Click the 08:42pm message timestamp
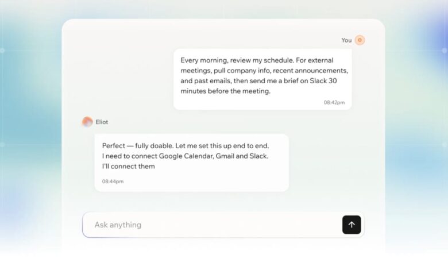Viewport: 448px width, 270px height. click(334, 102)
